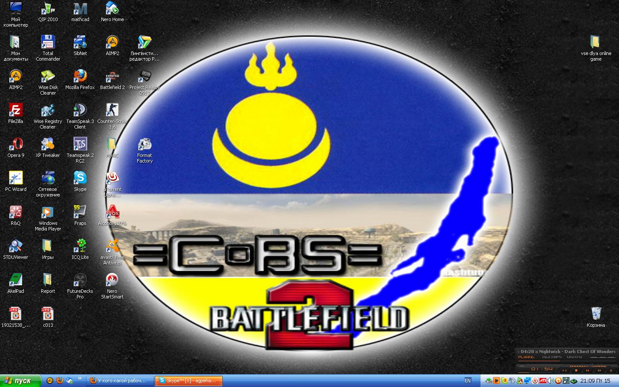
Task: Select the Wise Disk Cleaner icon
Action: 48,82
